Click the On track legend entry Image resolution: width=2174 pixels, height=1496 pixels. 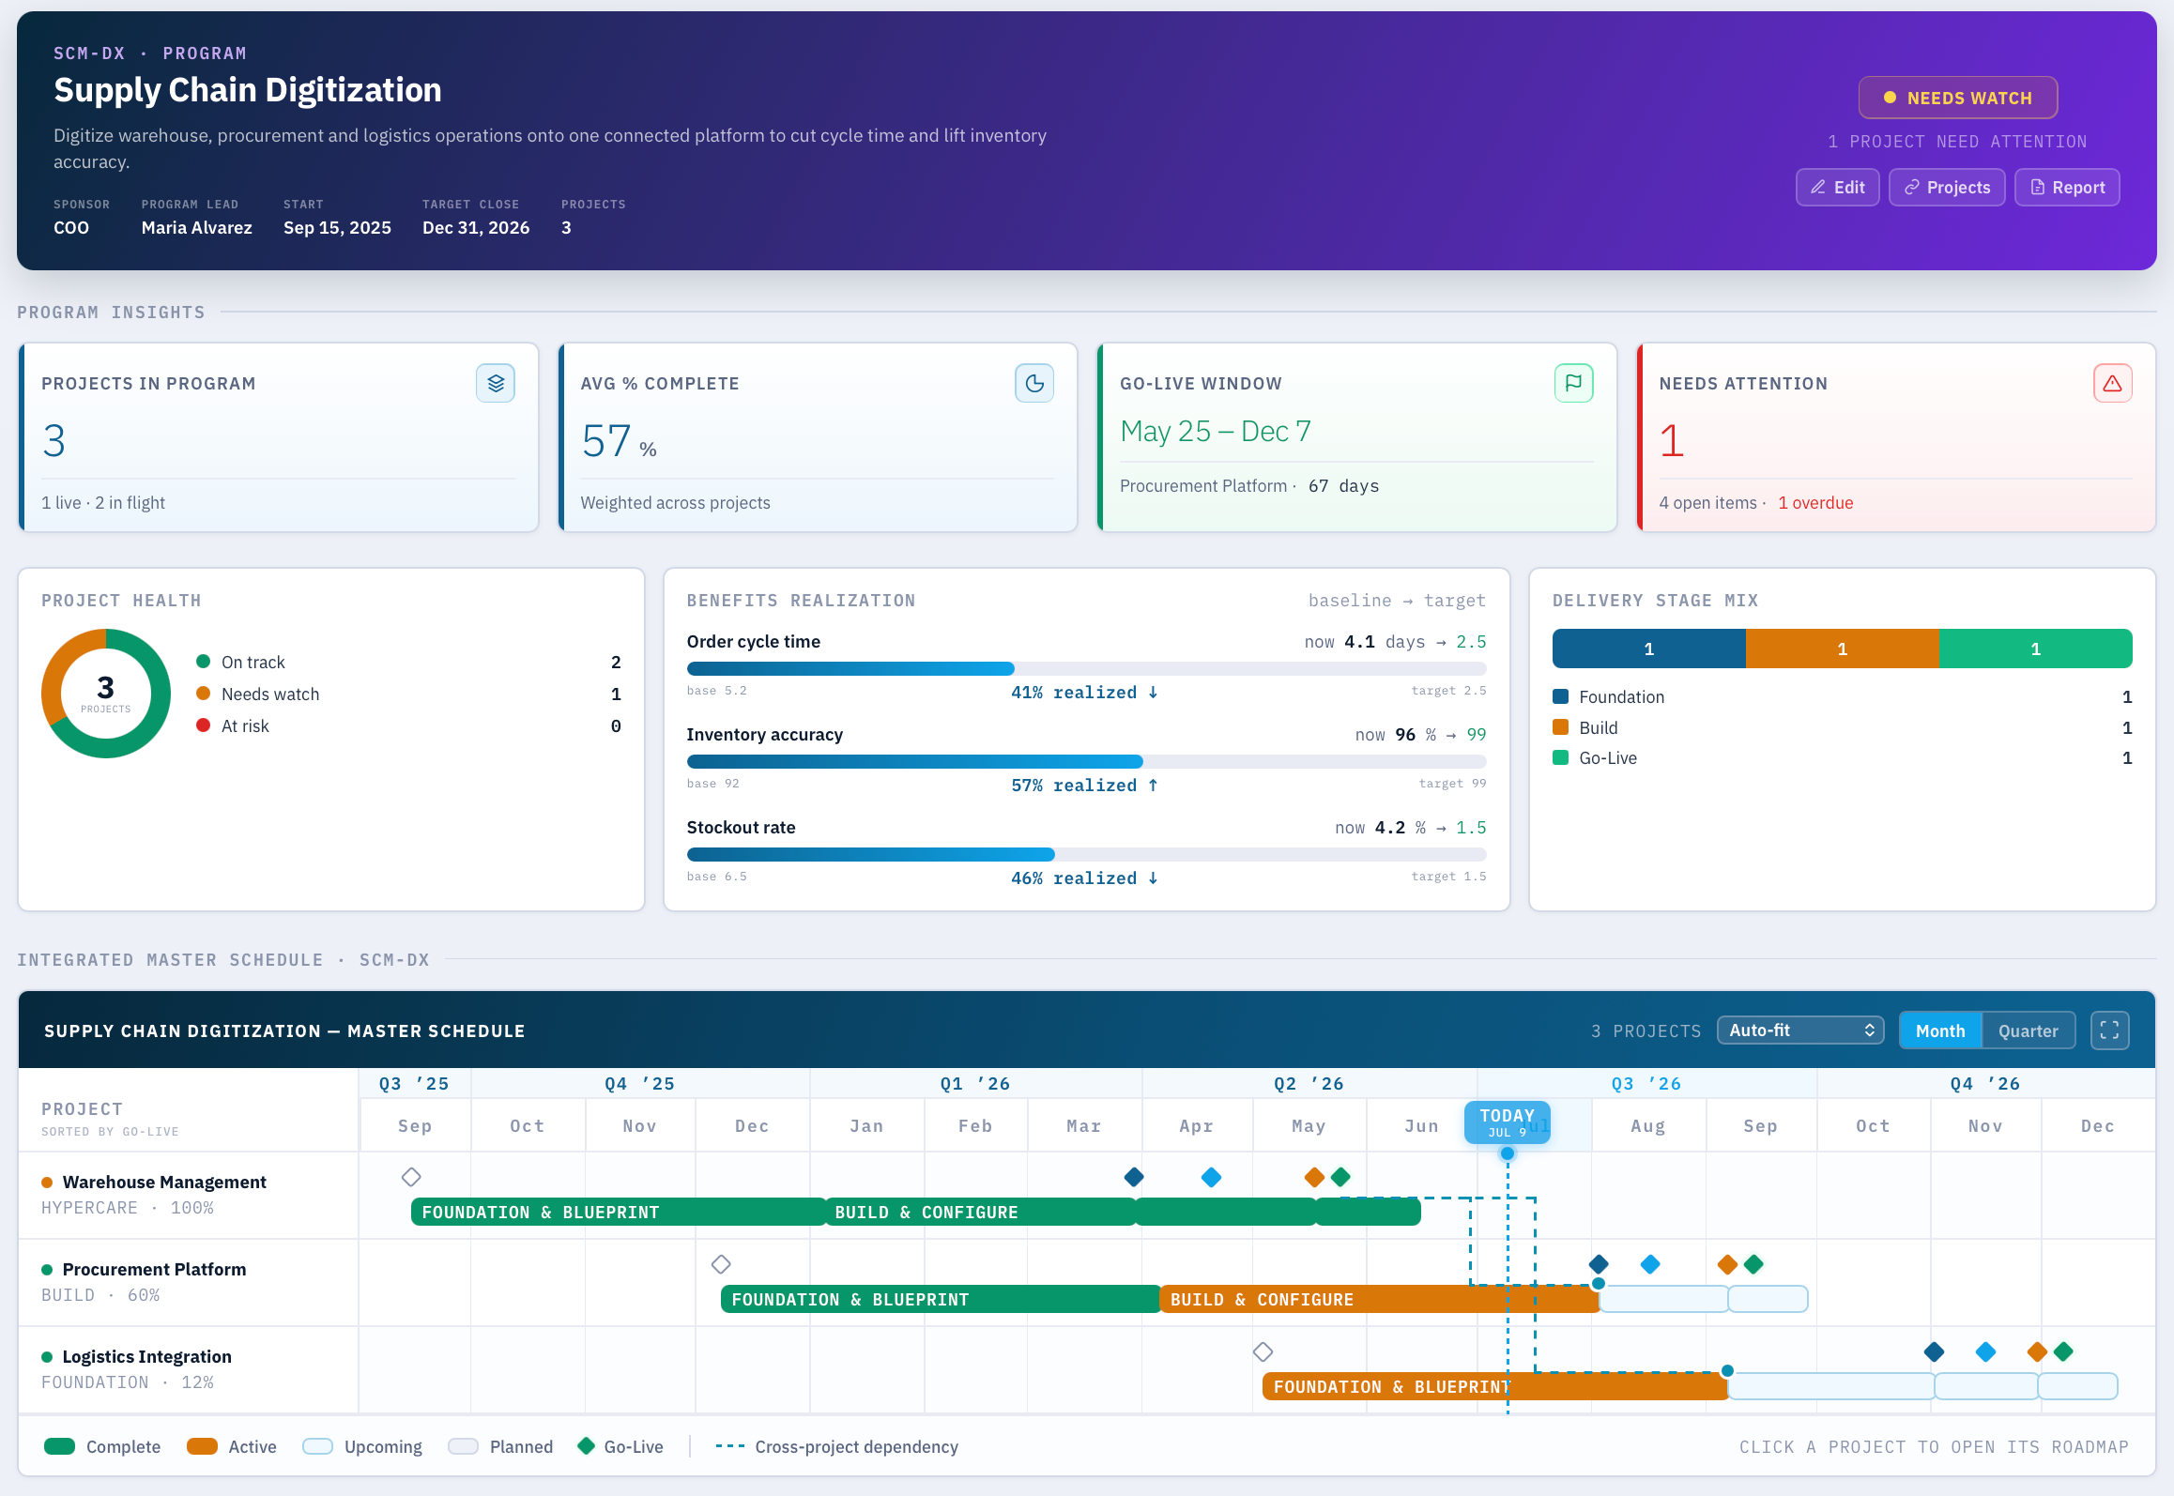(408, 662)
